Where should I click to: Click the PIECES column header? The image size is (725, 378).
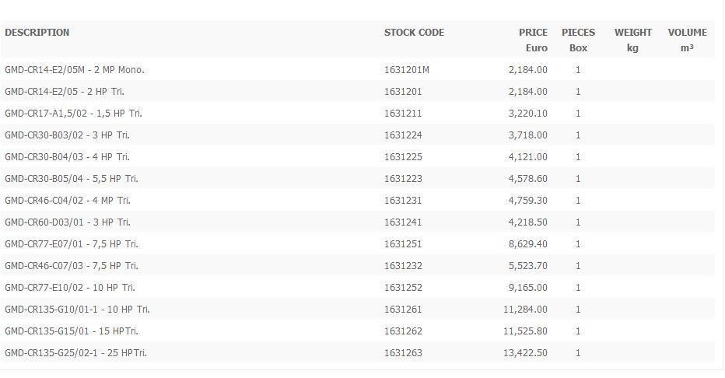pyautogui.click(x=578, y=33)
